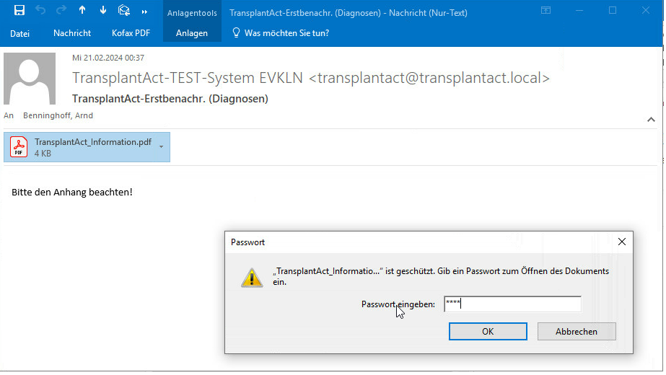Open the Datei menu
Image resolution: width=666 pixels, height=375 pixels.
click(20, 33)
